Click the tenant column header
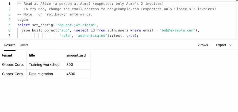The height and width of the screenshot is (112, 238). coord(13,55)
